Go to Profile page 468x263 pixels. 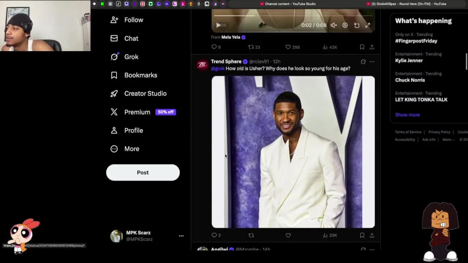click(127, 130)
